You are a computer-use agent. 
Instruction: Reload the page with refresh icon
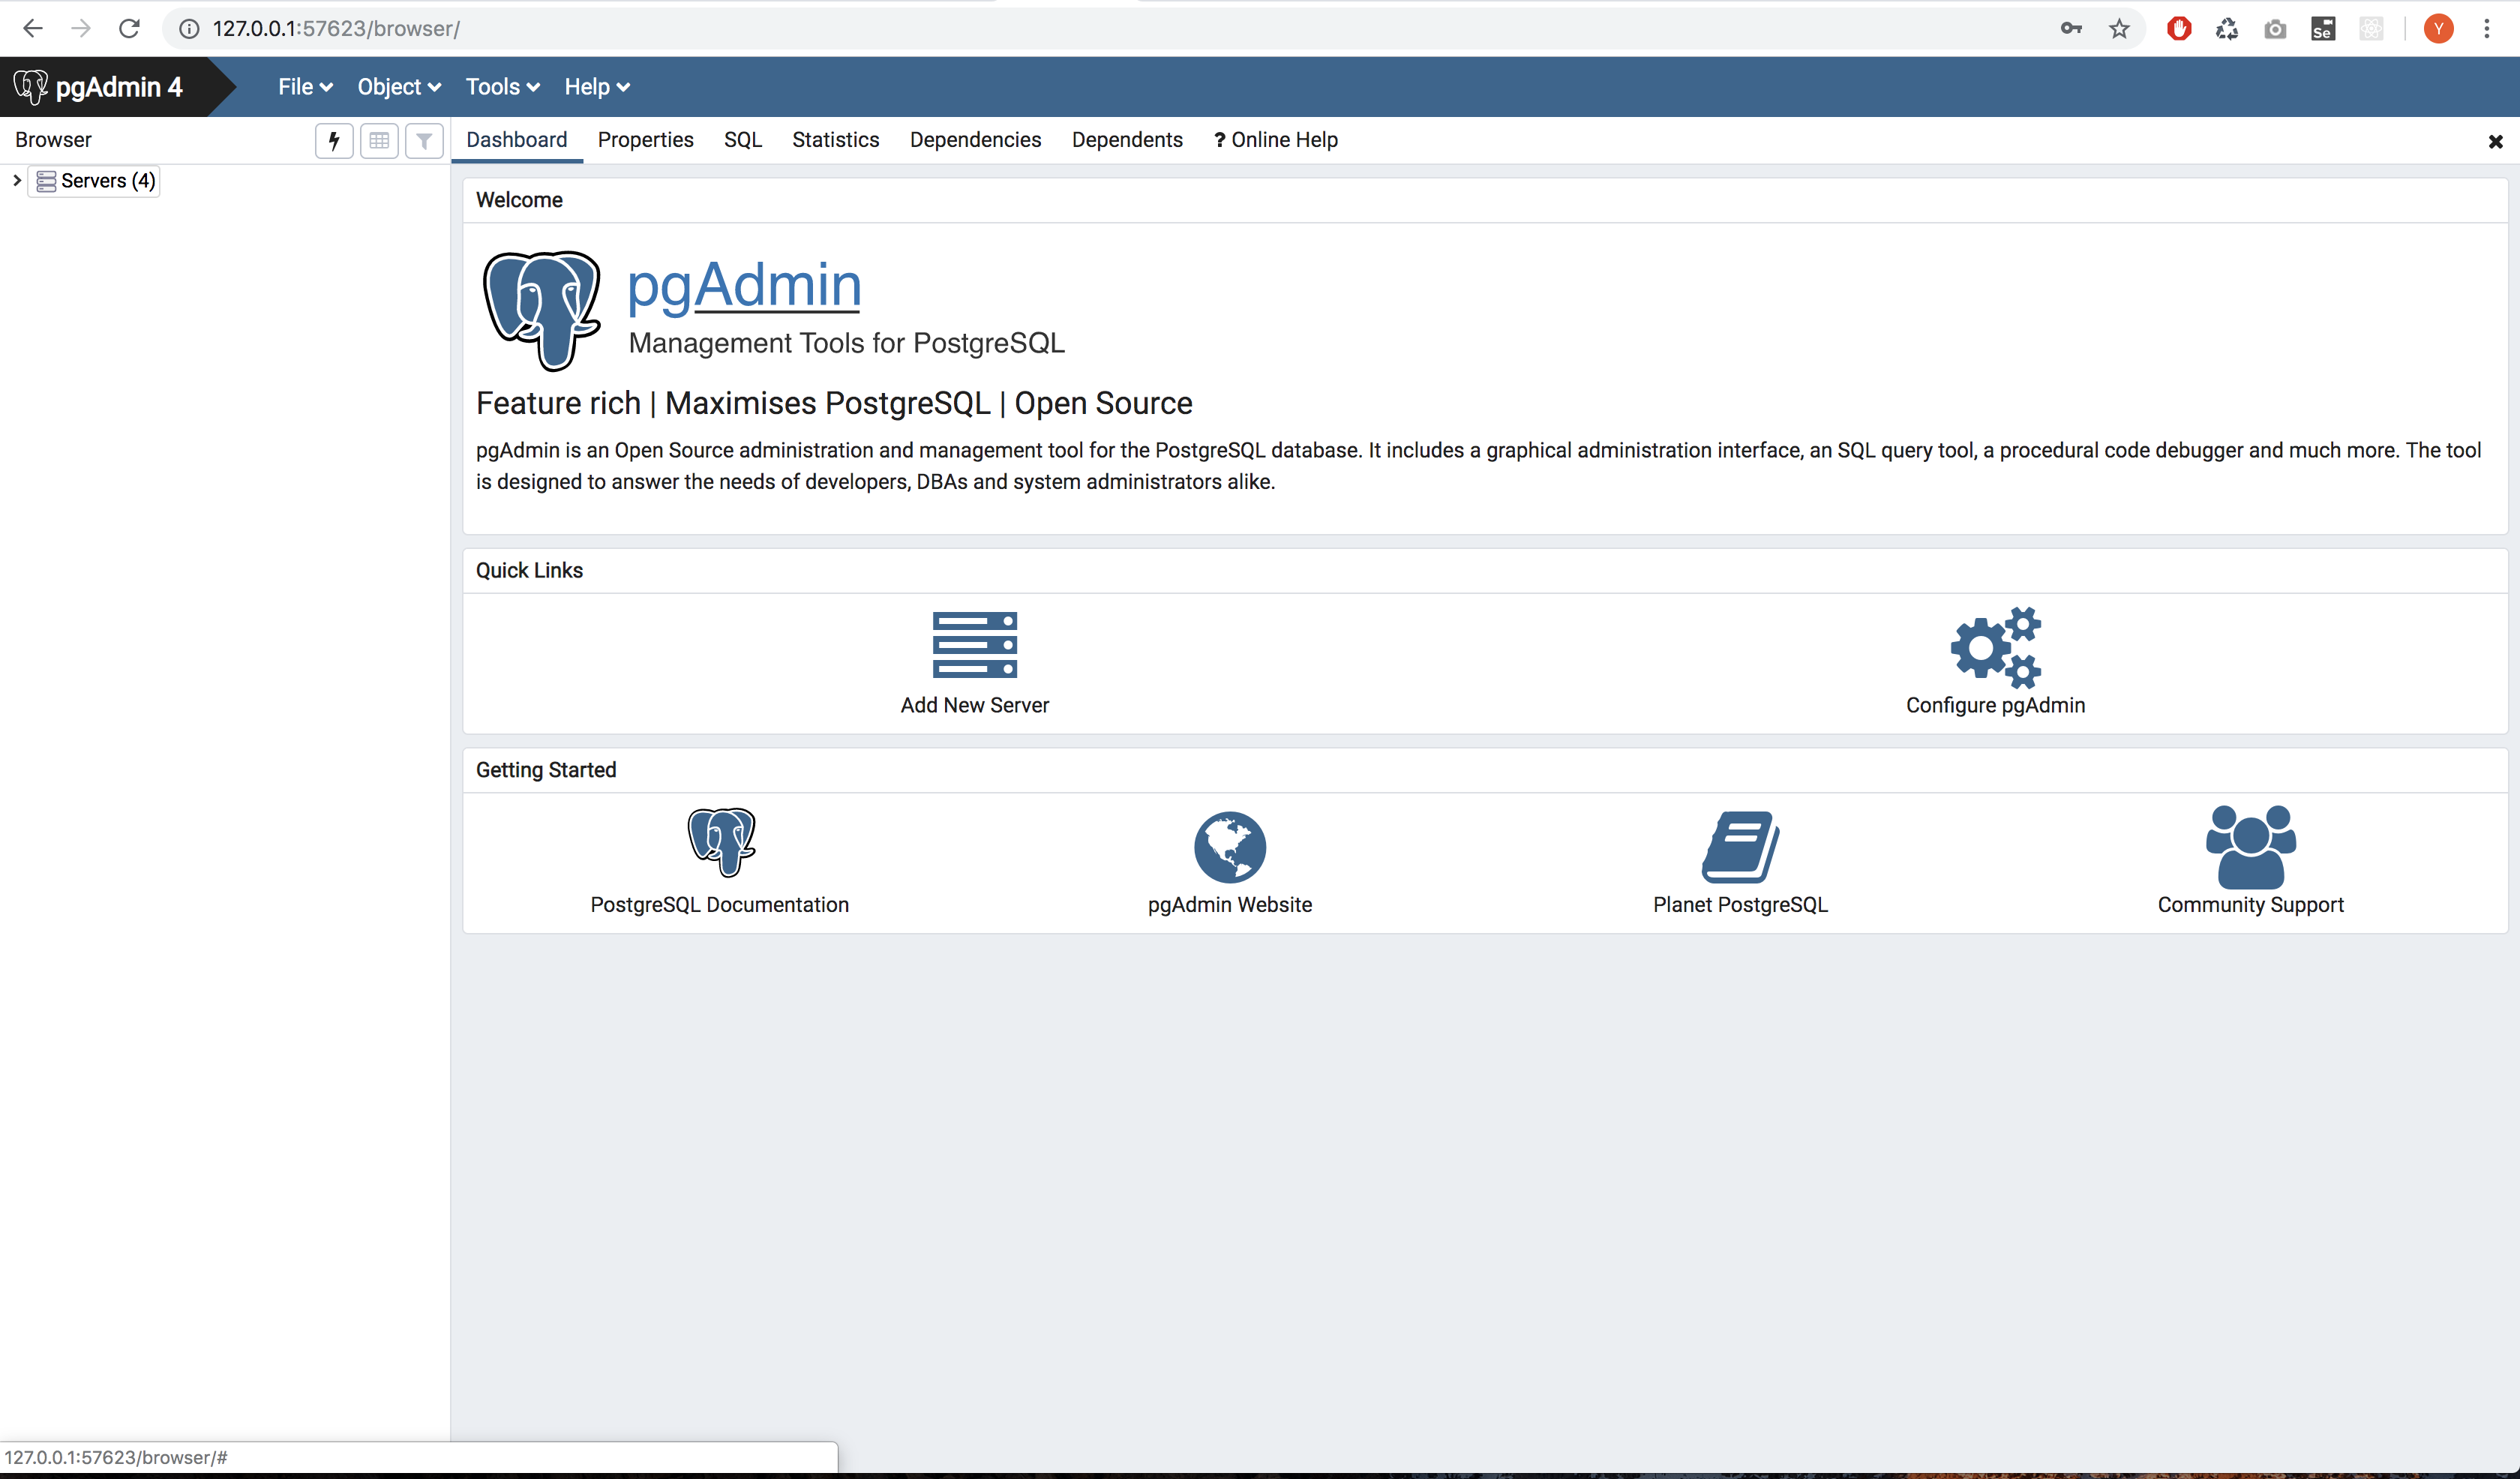point(129,28)
